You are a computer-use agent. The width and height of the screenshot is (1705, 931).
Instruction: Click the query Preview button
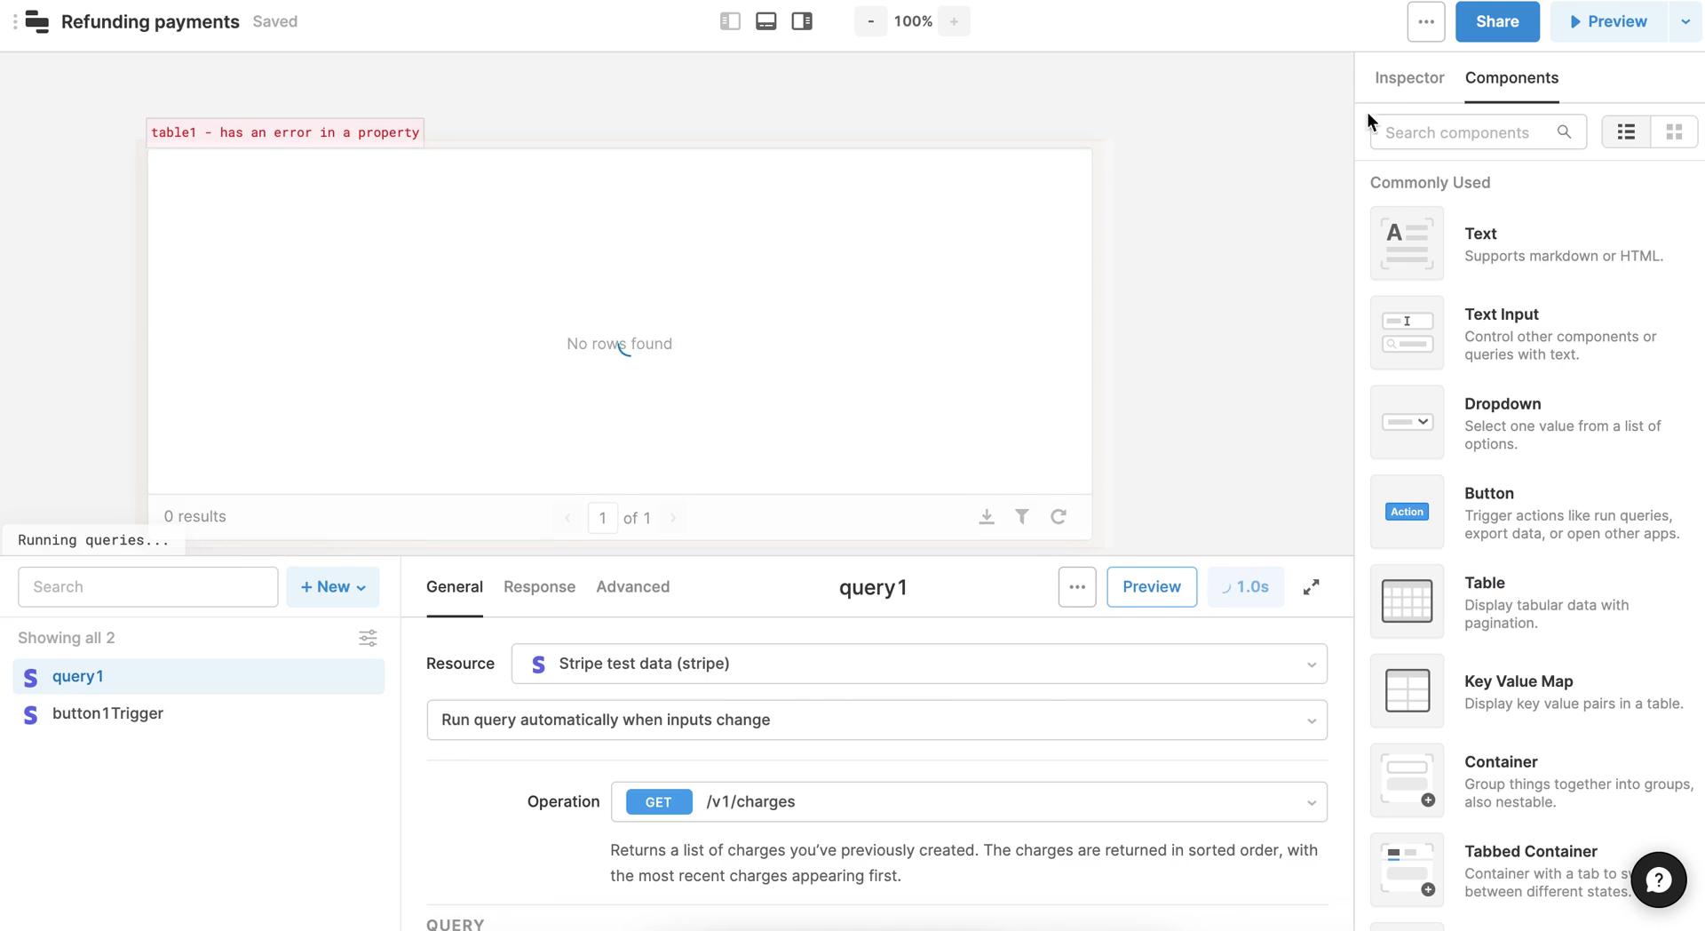[x=1152, y=587]
